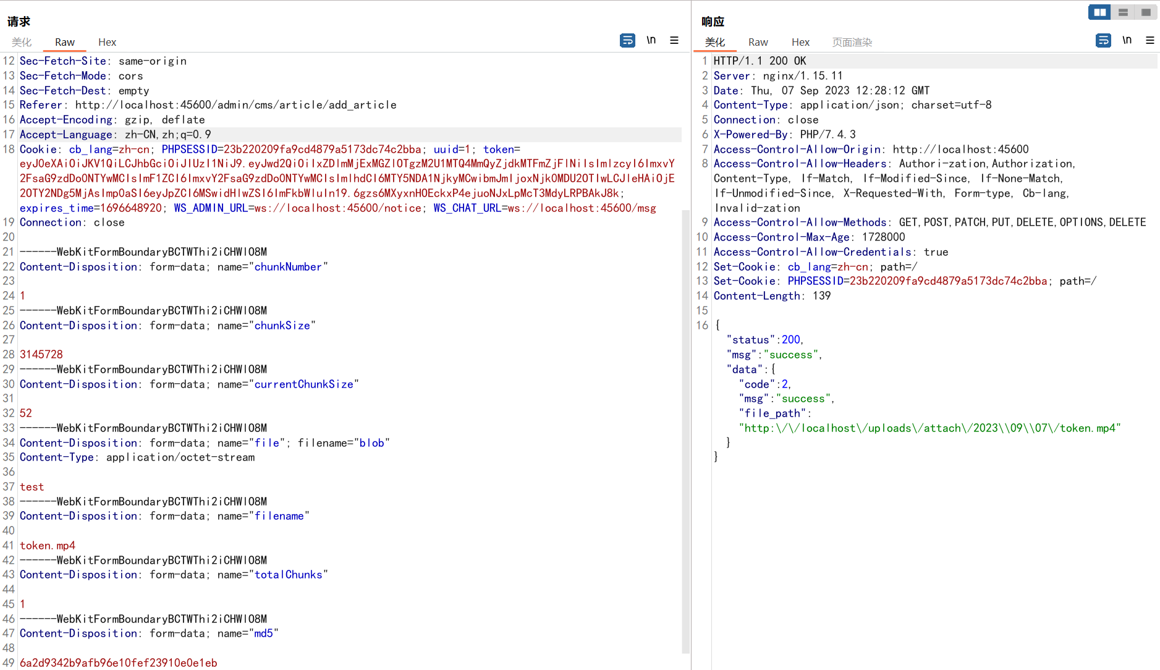This screenshot has height=670, width=1160.
Task: Select side-by-side layout view
Action: (x=1099, y=12)
